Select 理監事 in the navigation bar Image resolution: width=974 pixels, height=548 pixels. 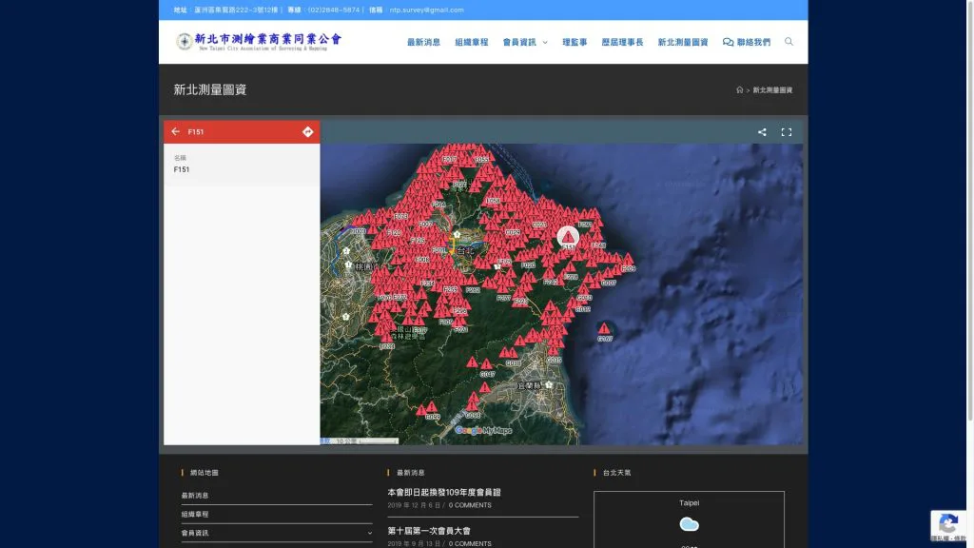[x=575, y=43]
